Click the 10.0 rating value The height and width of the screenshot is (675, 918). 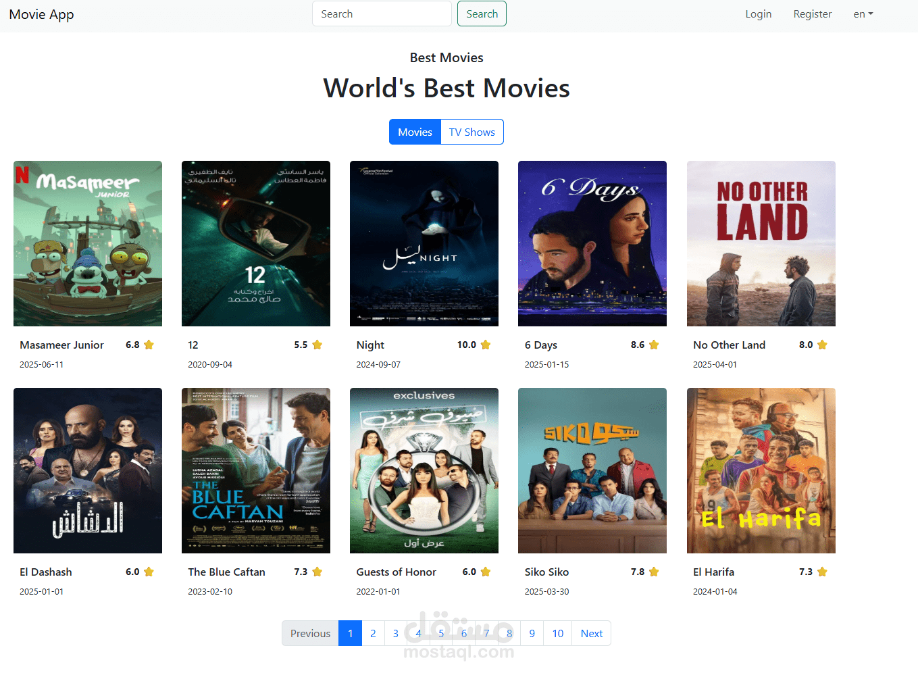point(466,345)
